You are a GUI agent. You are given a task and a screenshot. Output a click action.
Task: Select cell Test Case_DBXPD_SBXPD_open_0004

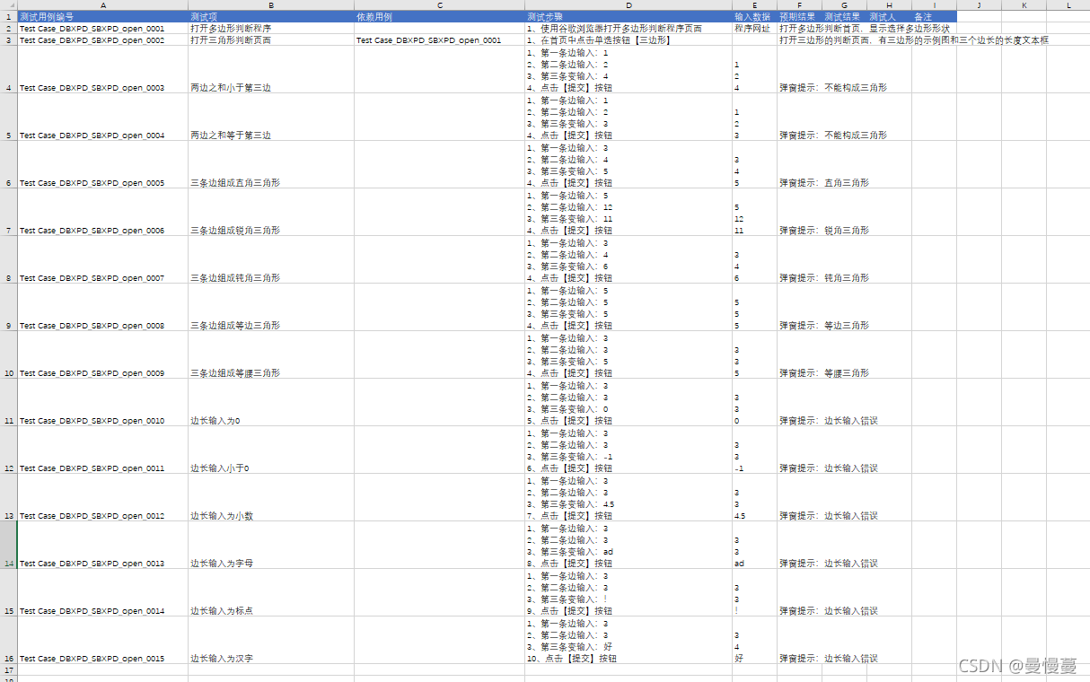pos(103,117)
